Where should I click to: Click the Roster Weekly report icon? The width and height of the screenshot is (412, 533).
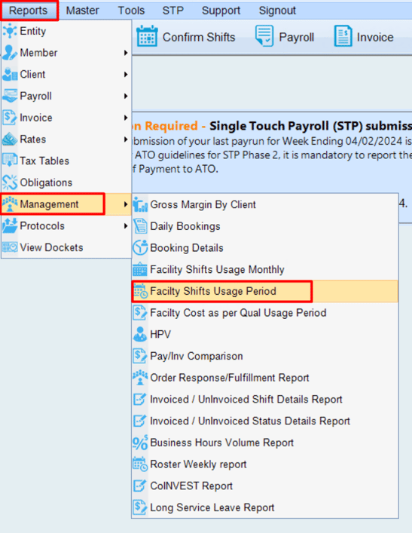coord(140,464)
